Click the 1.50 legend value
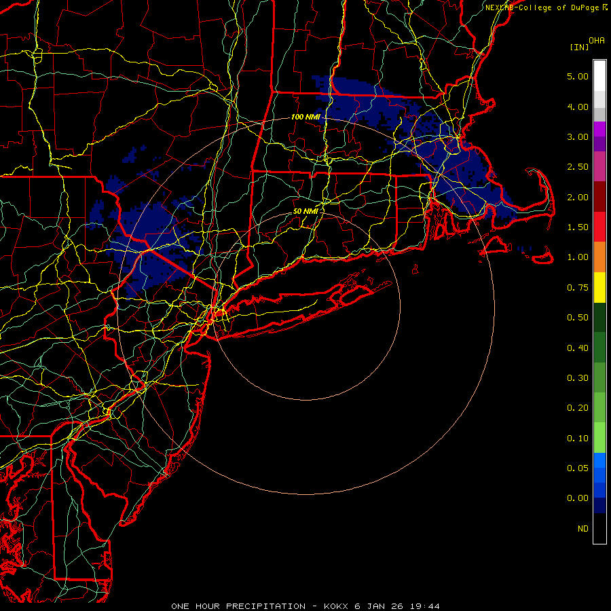 578,227
